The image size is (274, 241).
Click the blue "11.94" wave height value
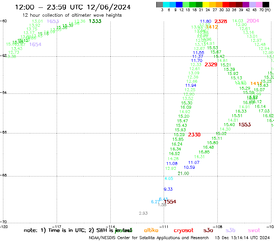[191, 86]
